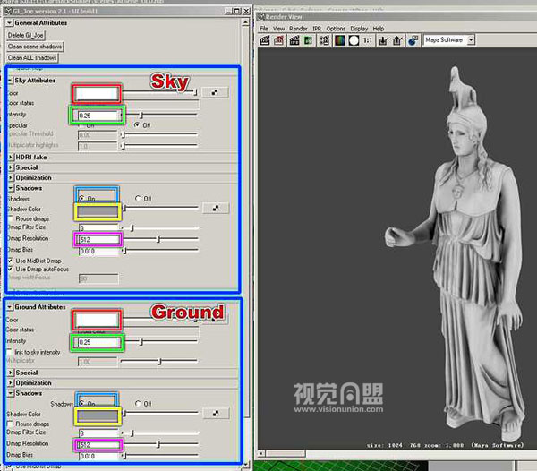Open the Render View Display menu
537x471 pixels.
point(359,29)
